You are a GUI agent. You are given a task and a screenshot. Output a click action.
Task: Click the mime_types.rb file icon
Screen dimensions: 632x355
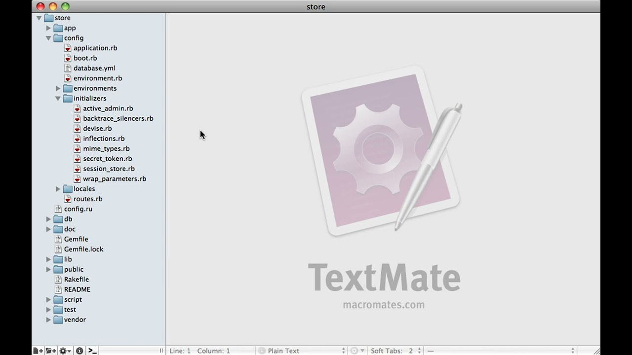click(77, 148)
